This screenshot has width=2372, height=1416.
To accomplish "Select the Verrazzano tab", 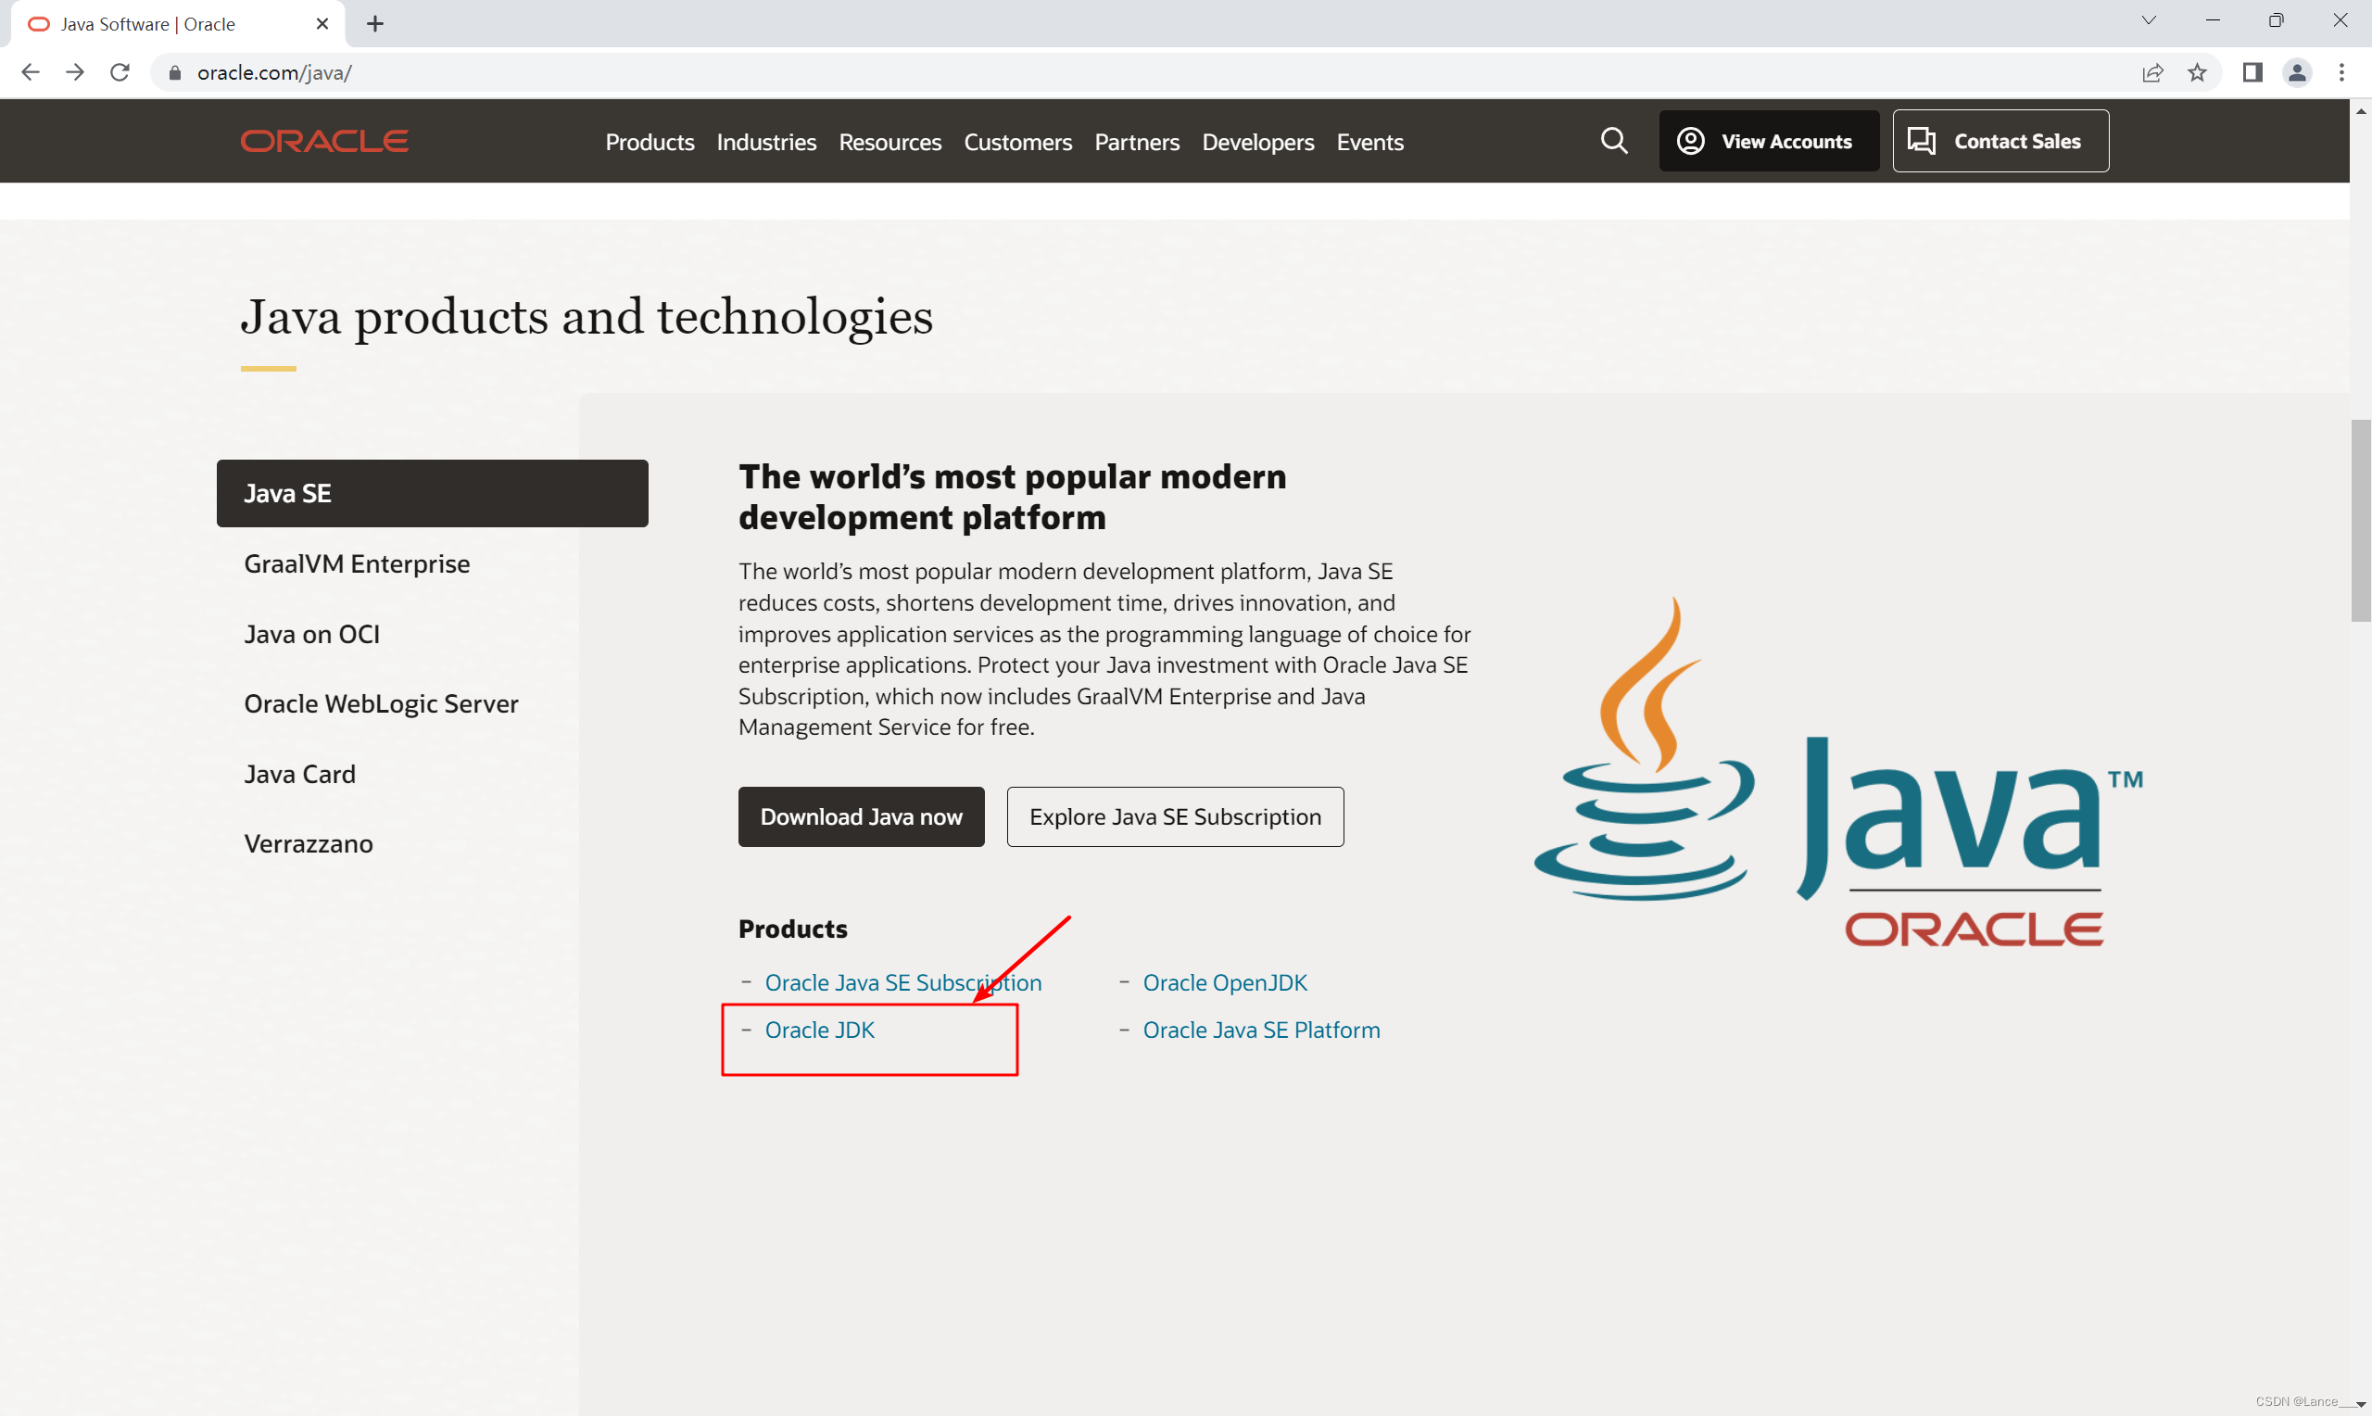I will click(308, 843).
